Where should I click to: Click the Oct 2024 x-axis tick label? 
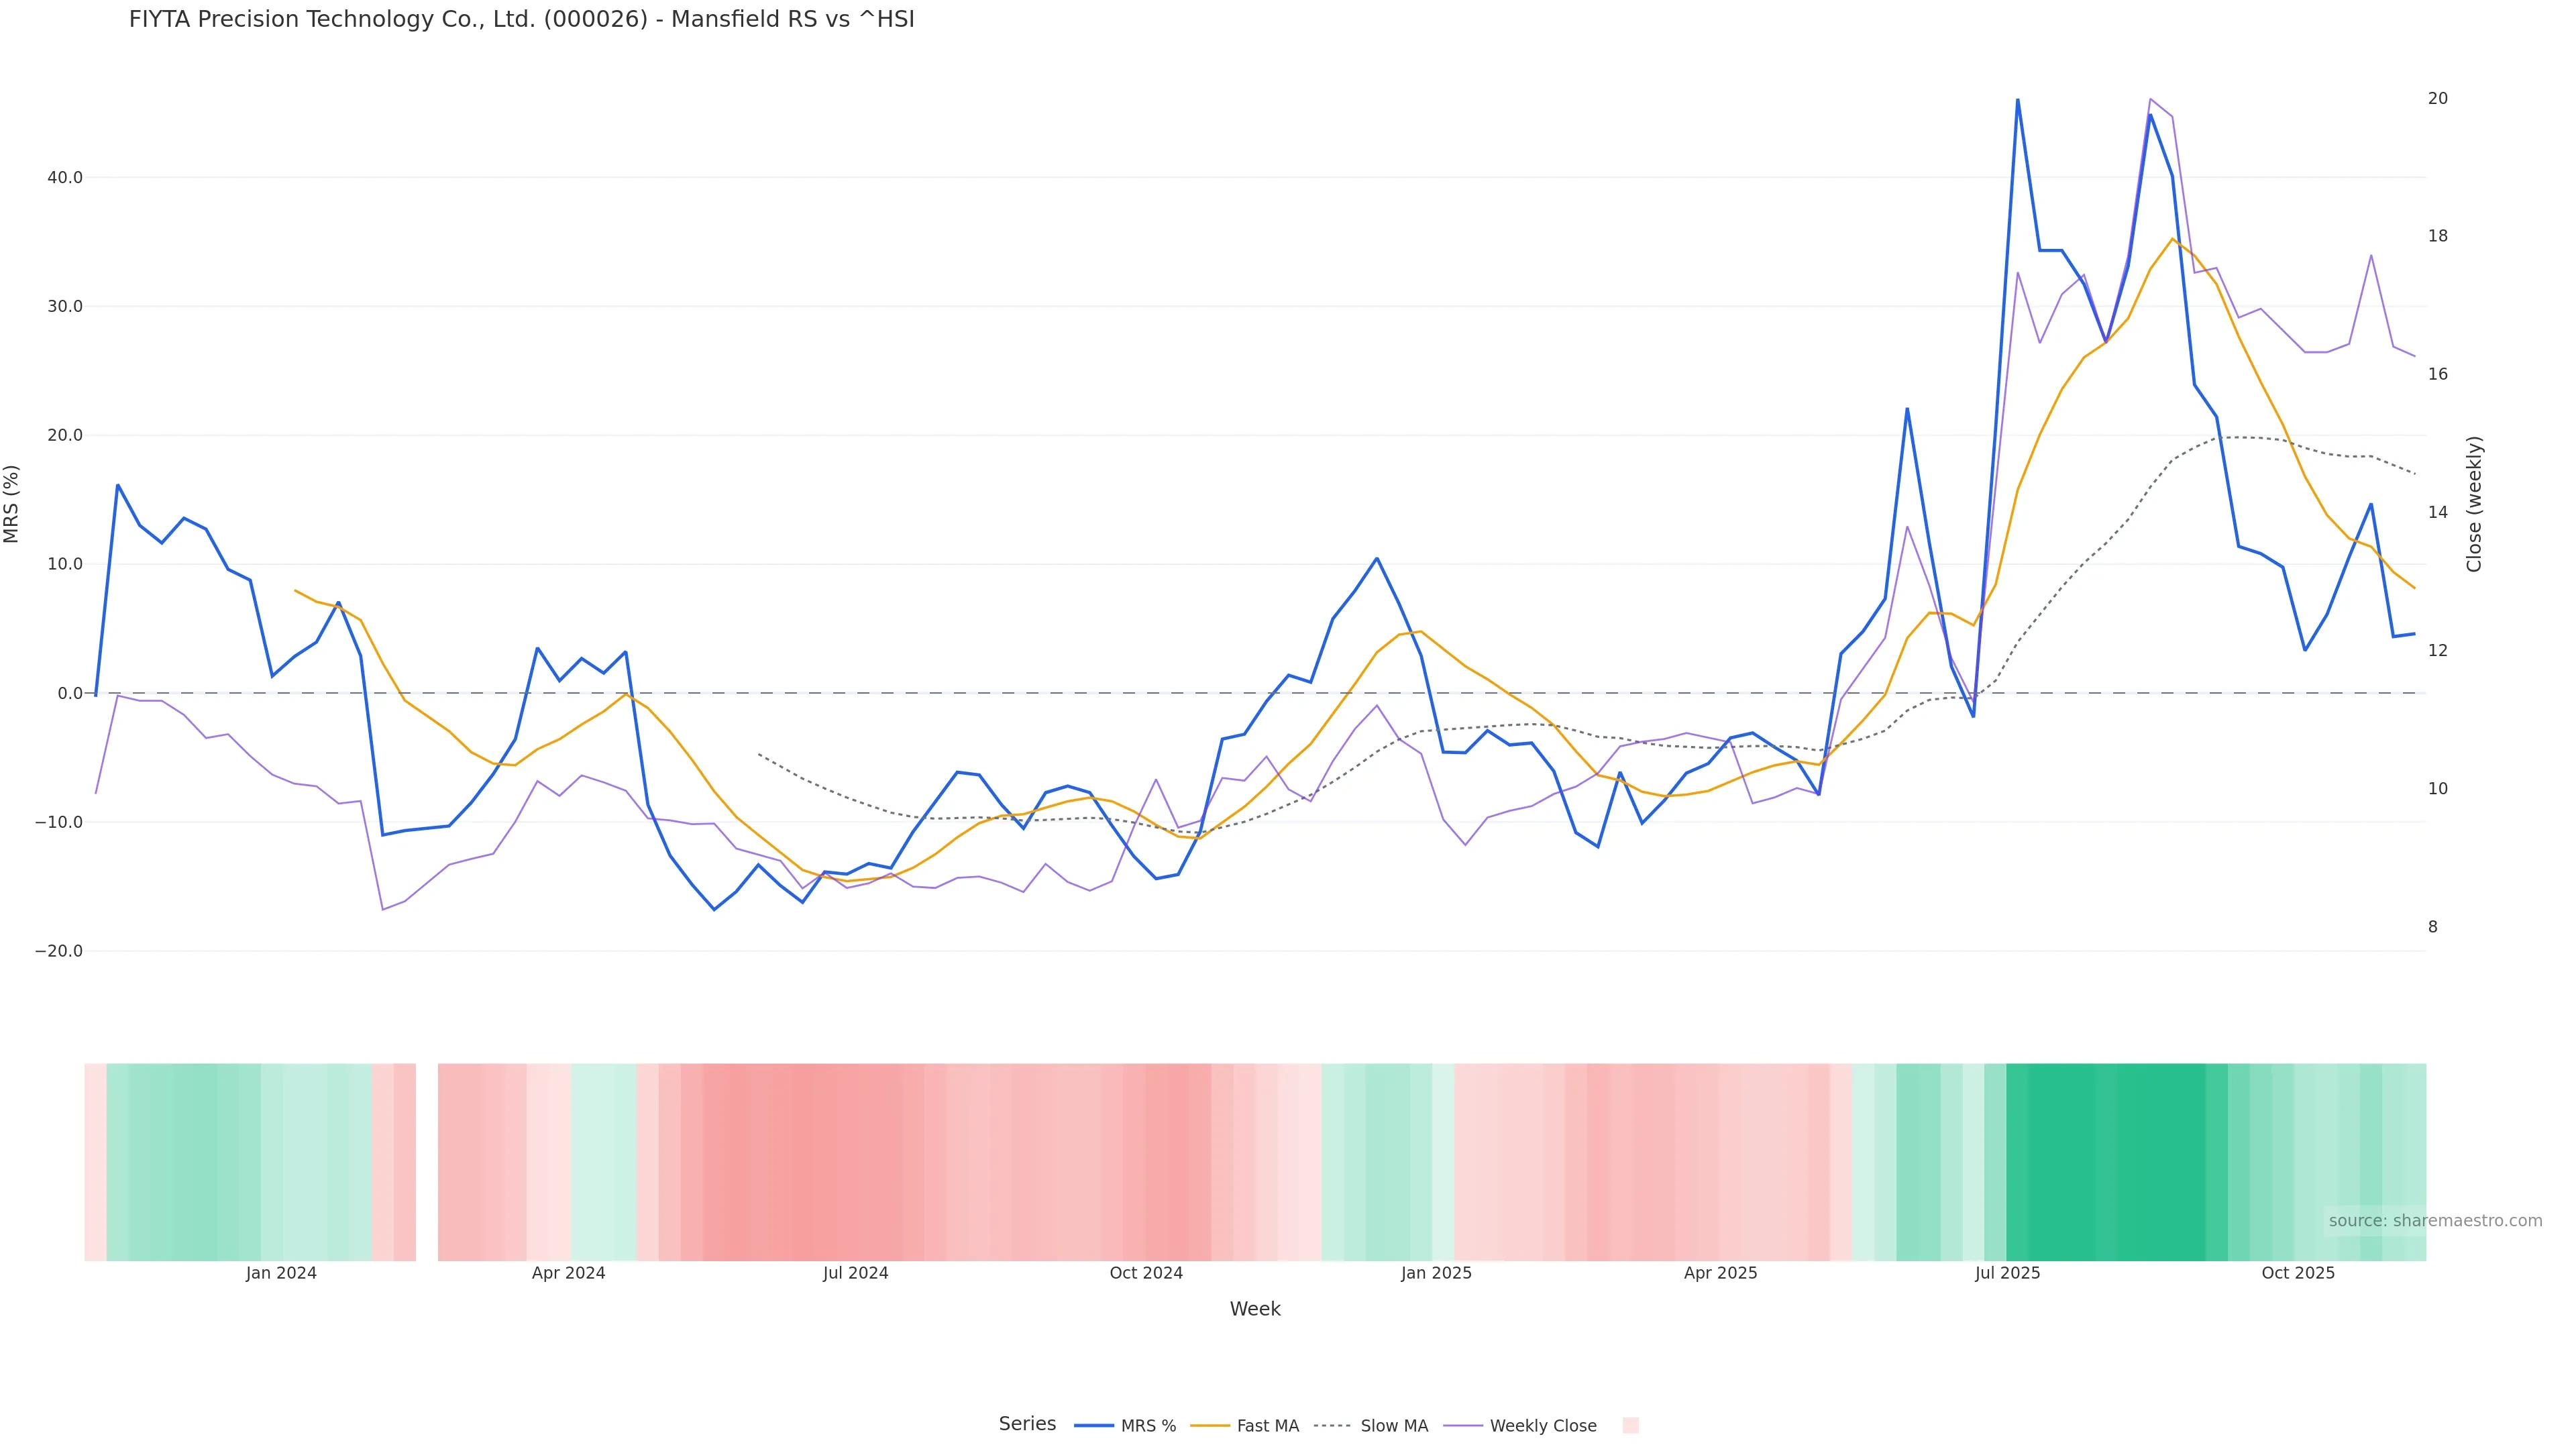pyautogui.click(x=1146, y=1273)
